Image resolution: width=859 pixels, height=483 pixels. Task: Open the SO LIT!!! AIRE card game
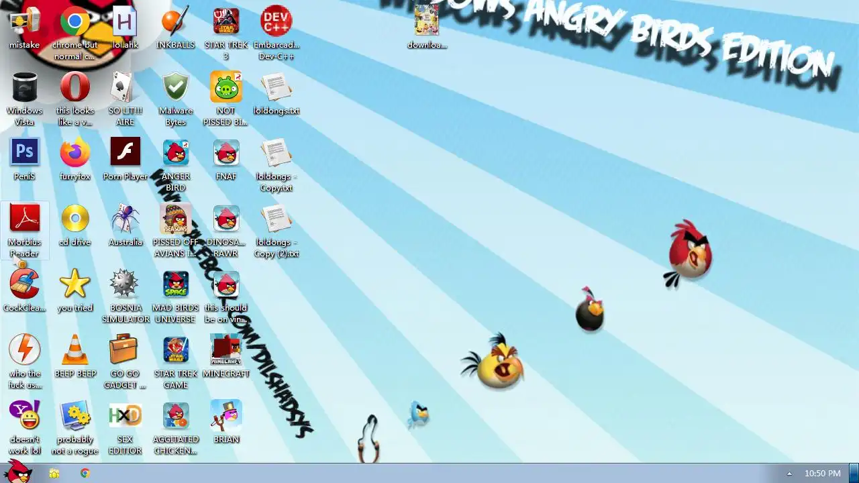coord(125,99)
